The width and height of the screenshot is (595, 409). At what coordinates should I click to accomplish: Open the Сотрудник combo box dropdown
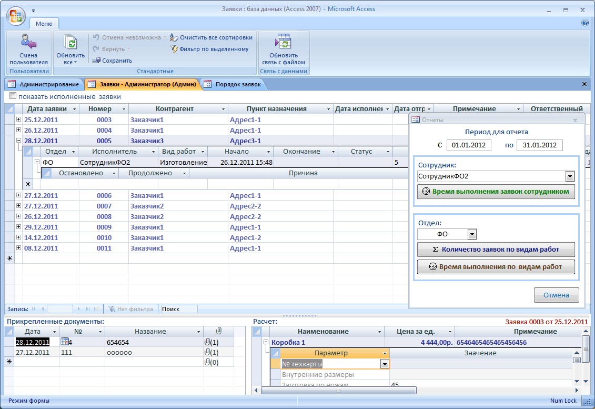[569, 176]
